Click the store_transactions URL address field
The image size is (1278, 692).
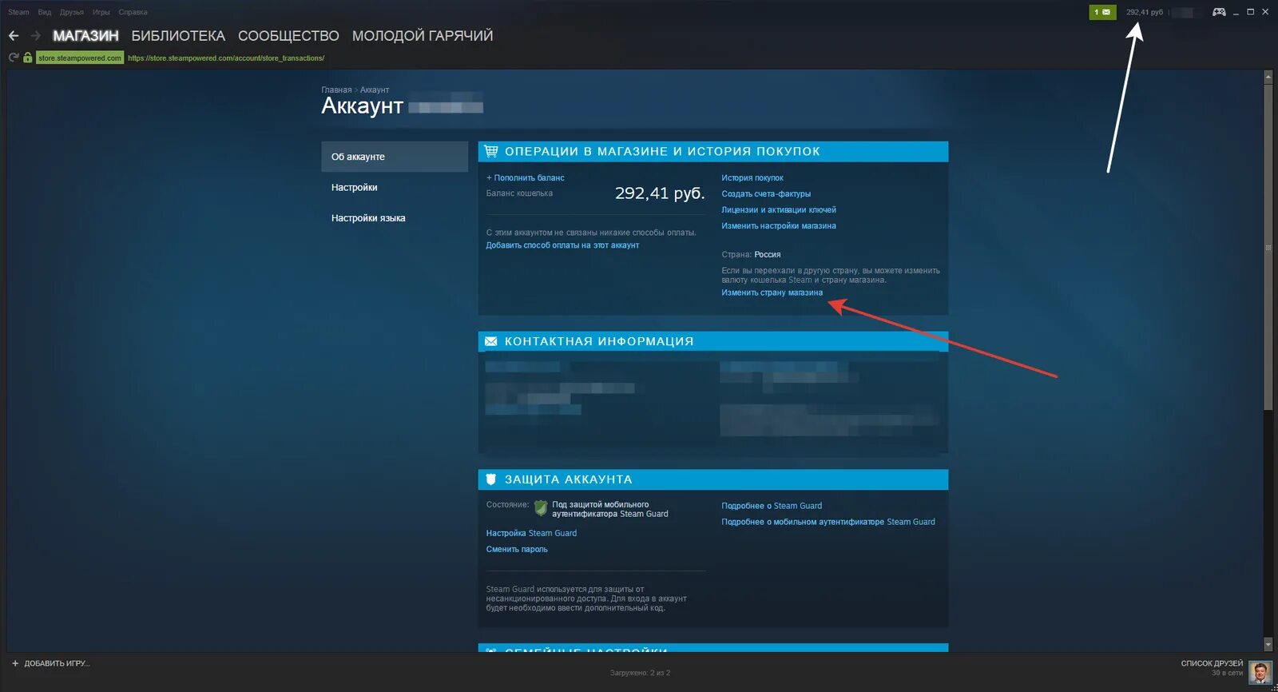(x=226, y=58)
